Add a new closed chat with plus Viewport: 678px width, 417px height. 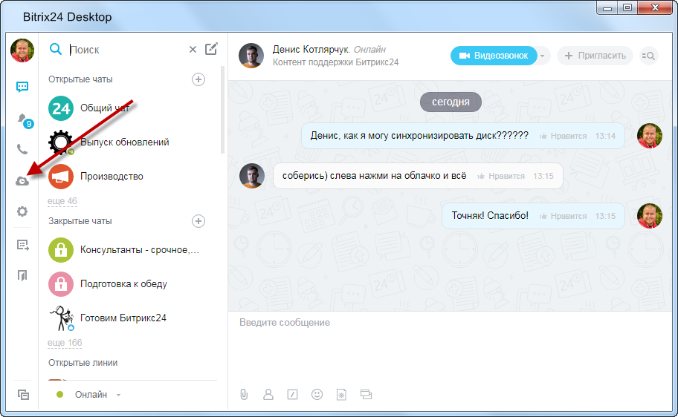click(198, 221)
